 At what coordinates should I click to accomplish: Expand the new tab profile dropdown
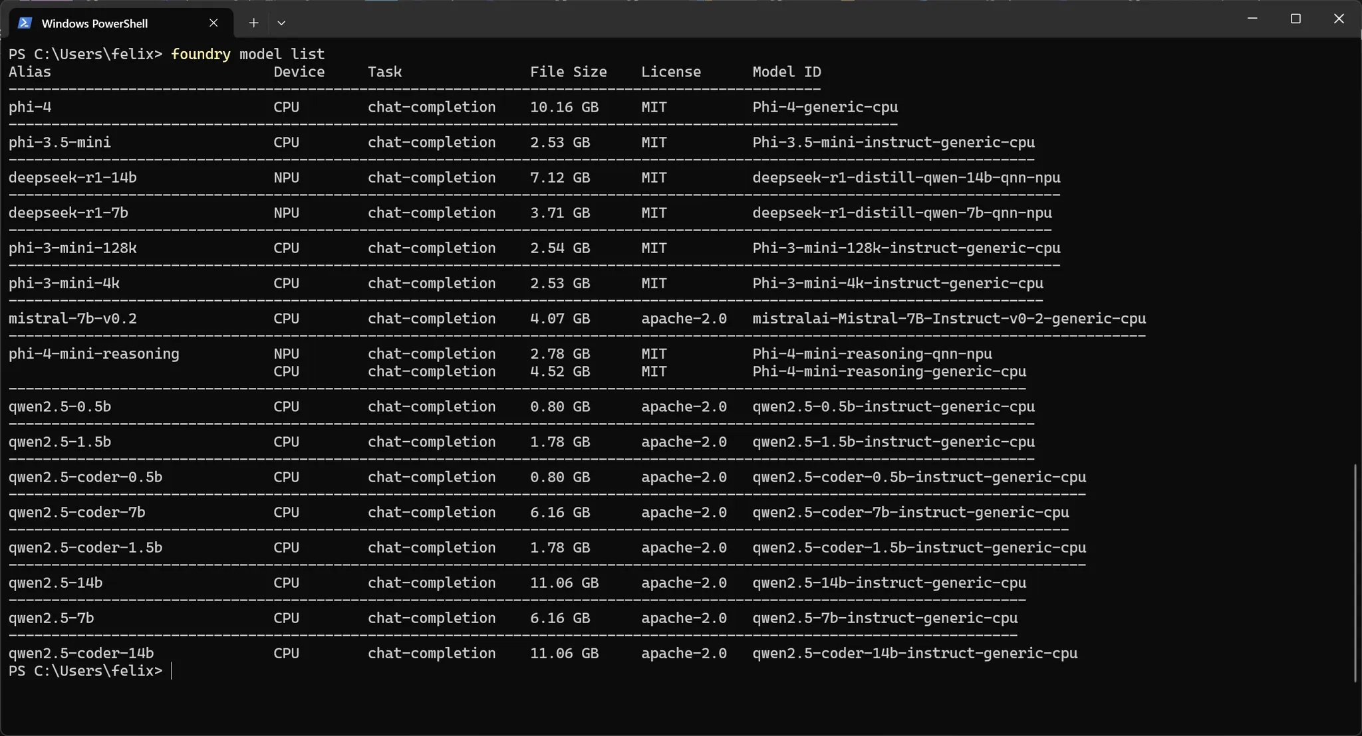281,23
